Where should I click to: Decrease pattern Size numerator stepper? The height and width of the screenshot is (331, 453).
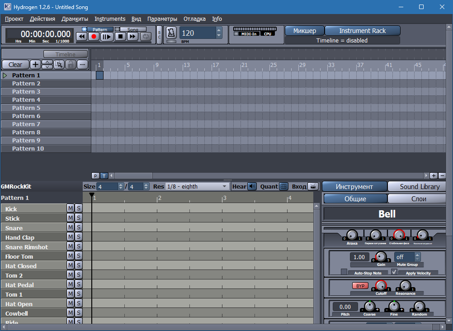point(121,189)
